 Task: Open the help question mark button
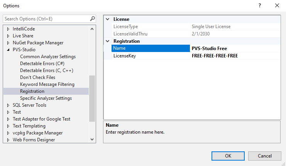point(259,5)
